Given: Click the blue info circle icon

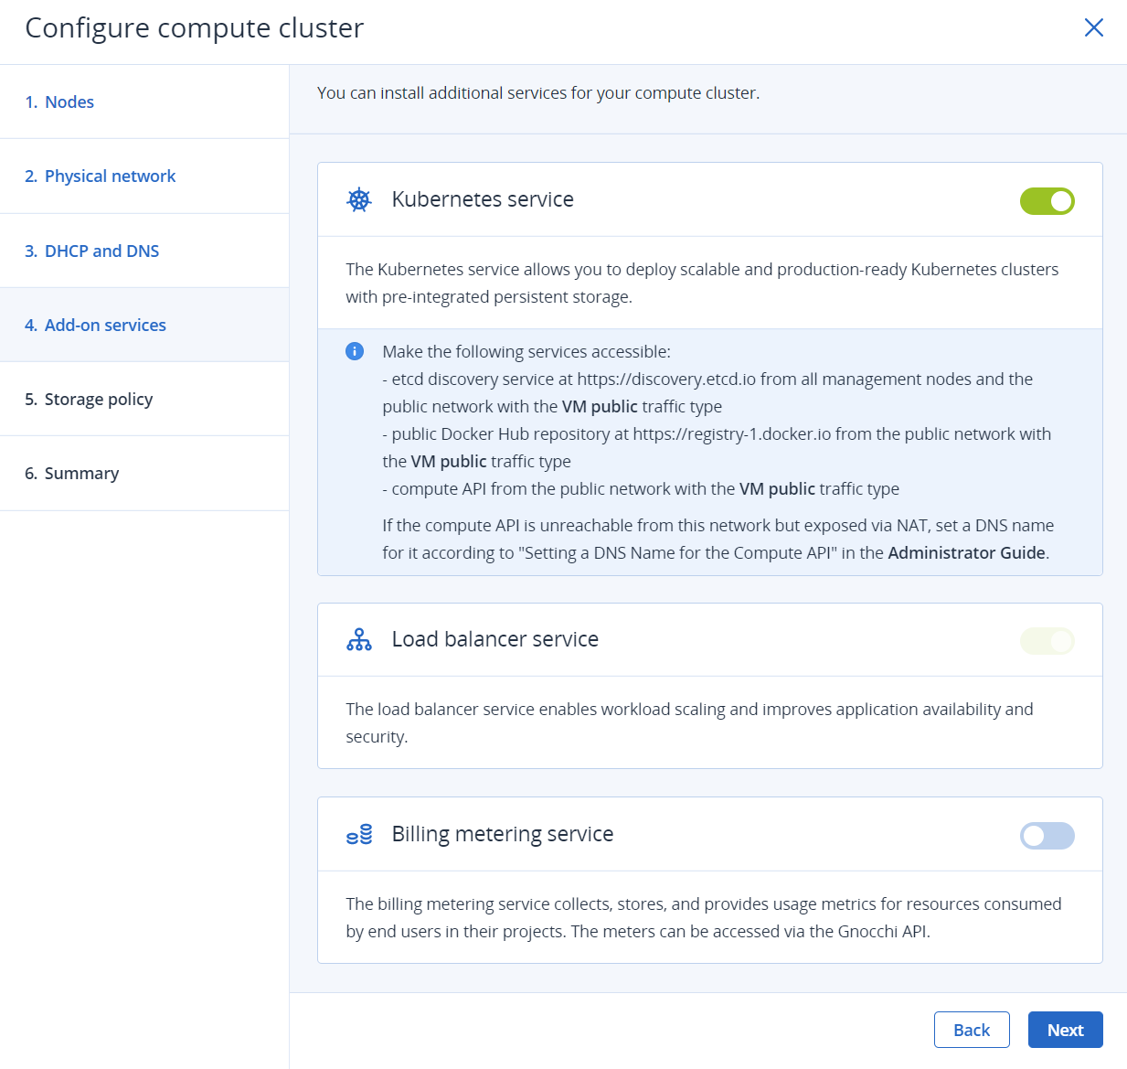Looking at the screenshot, I should (355, 351).
